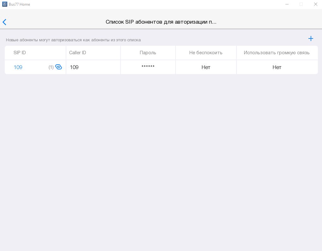The image size is (322, 251).
Task: Maximize the Bus77 Home window
Action: (301, 4)
